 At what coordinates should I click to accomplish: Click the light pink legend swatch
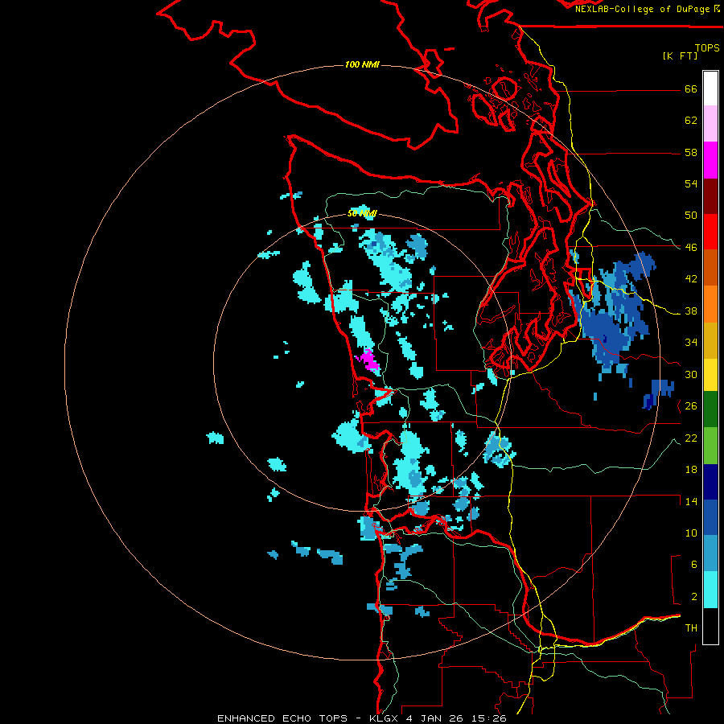point(710,123)
